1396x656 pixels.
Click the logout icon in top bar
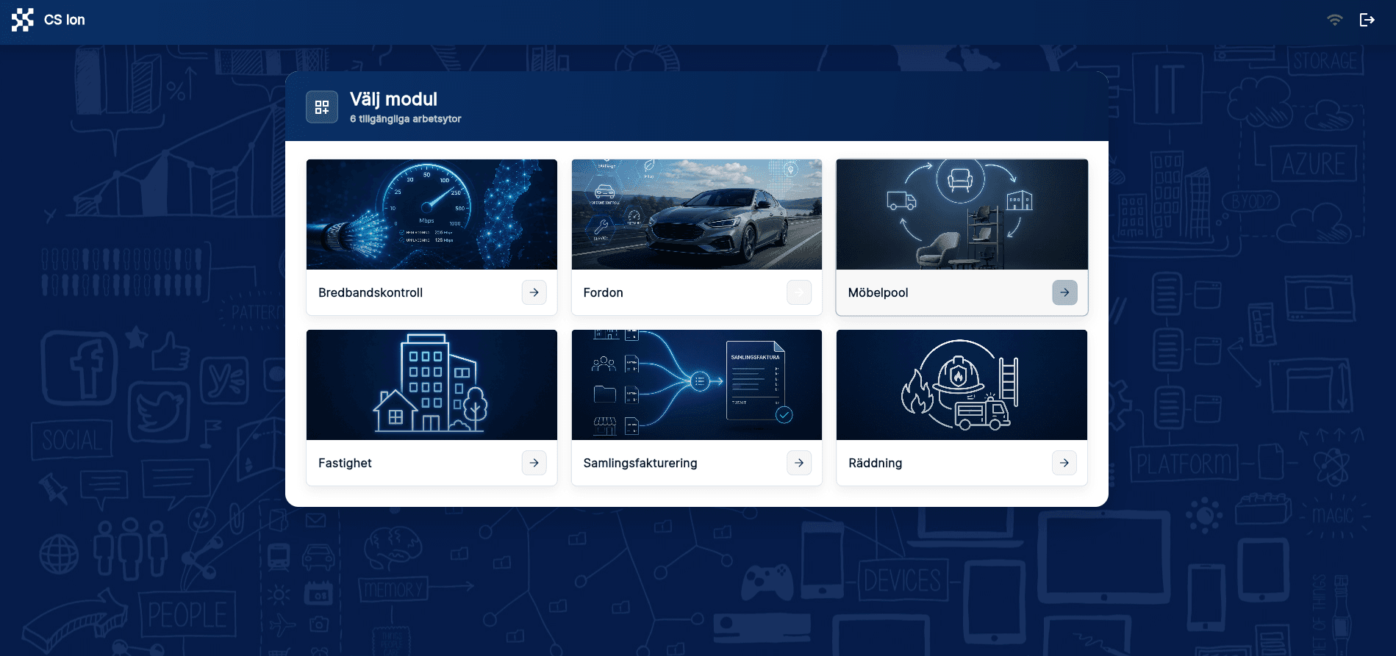1367,20
